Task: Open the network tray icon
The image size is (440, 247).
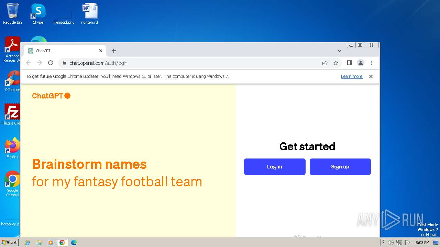Action: [x=399, y=243]
